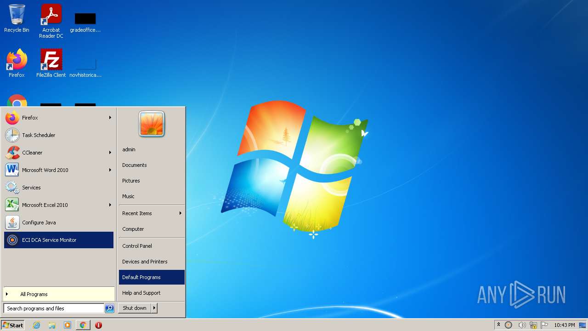Image resolution: width=588 pixels, height=331 pixels.
Task: Expand Microsoft Word 2010 recent files arrow
Action: [110, 170]
